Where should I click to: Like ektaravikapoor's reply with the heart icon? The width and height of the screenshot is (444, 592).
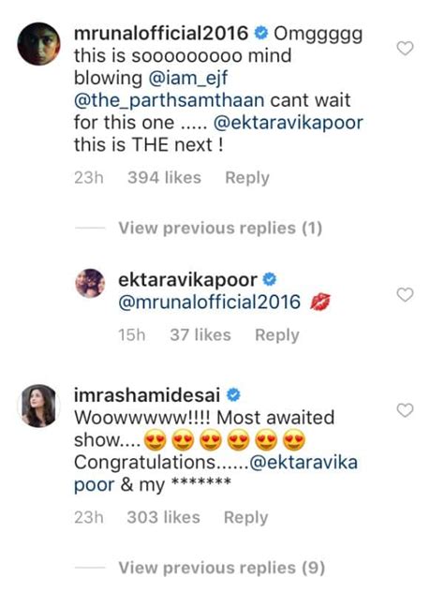click(405, 294)
